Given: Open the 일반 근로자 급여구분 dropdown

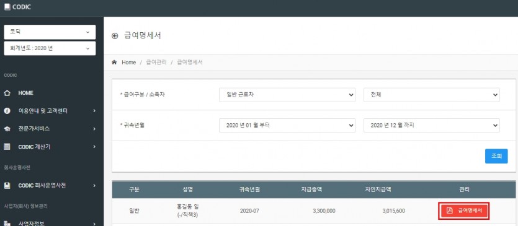Looking at the screenshot, I should (x=287, y=95).
